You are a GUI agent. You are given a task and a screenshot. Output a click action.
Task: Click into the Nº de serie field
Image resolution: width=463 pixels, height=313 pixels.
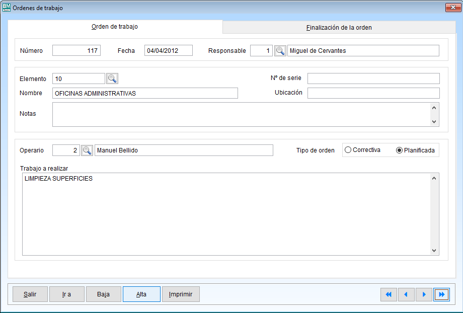point(373,79)
